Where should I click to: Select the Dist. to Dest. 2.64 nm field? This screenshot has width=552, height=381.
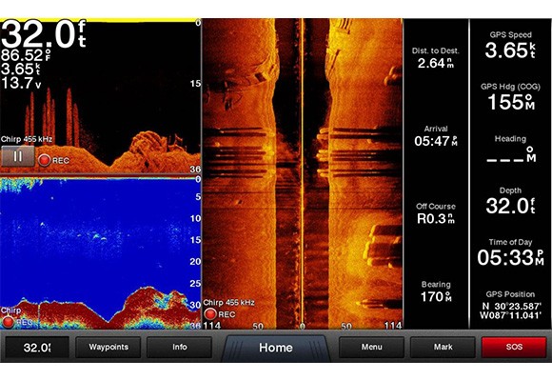point(436,58)
